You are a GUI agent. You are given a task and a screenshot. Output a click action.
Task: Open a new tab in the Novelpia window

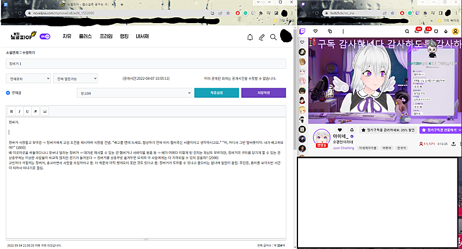122,5
